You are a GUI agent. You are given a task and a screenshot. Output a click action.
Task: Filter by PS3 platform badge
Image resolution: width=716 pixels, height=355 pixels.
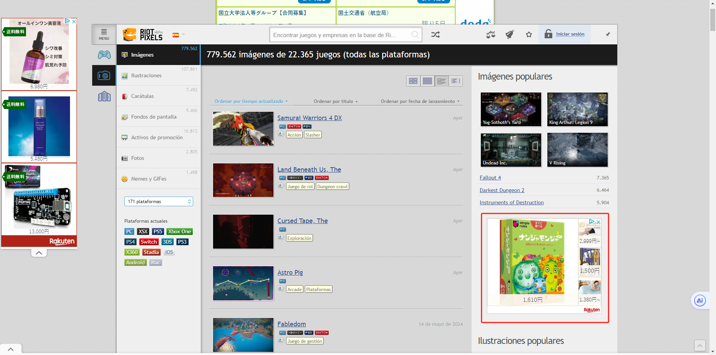click(182, 242)
